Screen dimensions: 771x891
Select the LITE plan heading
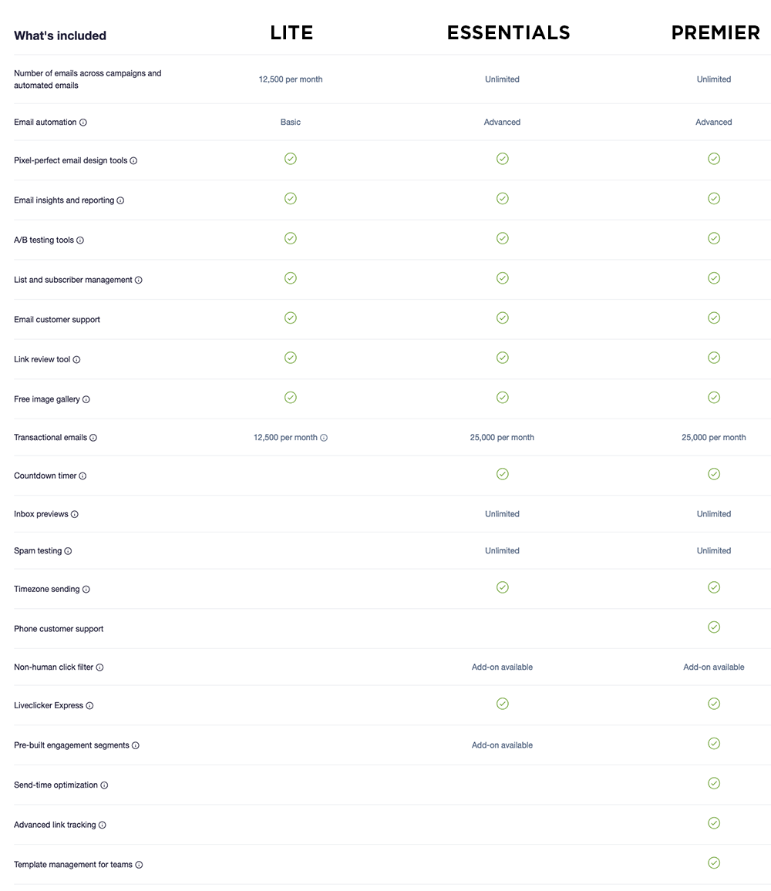pyautogui.click(x=291, y=33)
